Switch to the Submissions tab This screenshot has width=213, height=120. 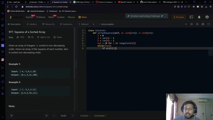click(x=67, y=24)
